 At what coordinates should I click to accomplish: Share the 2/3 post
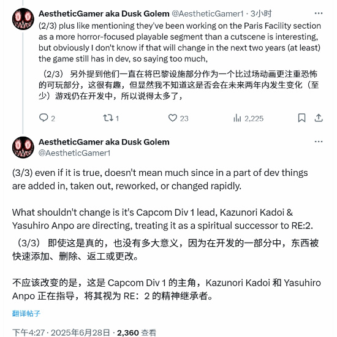[319, 118]
